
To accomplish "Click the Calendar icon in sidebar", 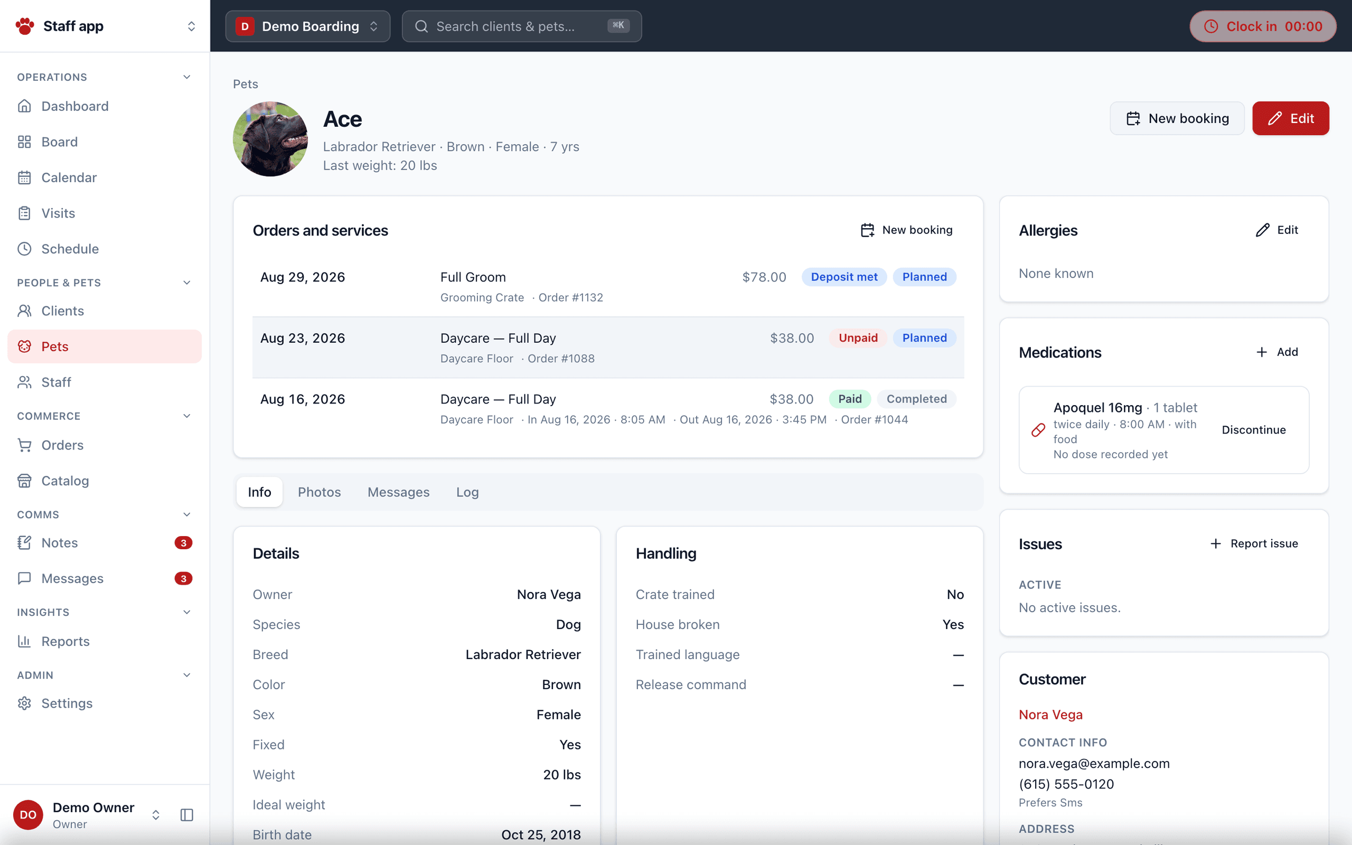I will coord(25,178).
